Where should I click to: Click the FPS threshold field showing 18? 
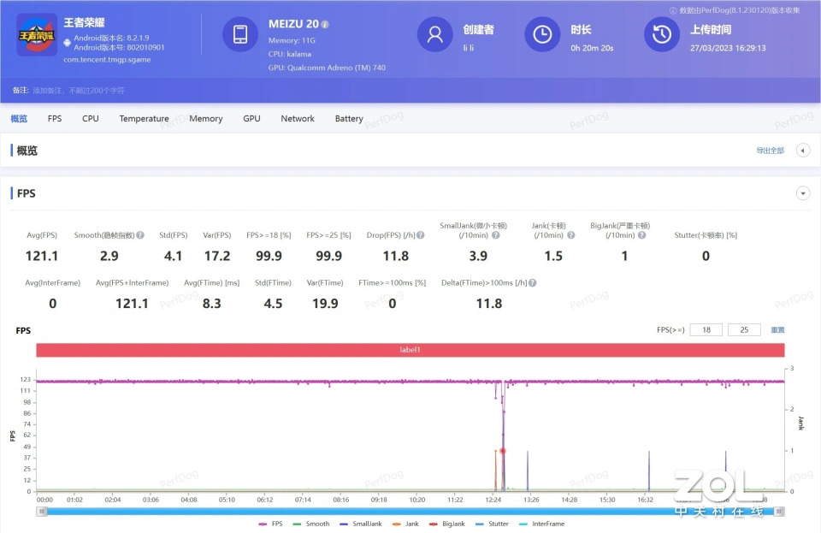click(x=706, y=330)
